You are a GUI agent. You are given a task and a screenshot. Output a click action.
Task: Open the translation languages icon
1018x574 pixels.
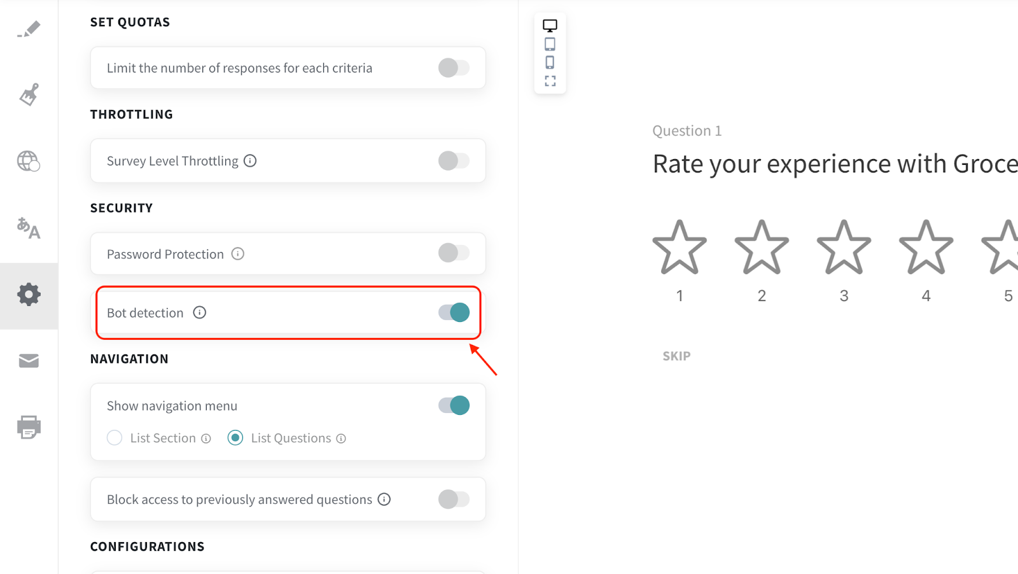tap(29, 227)
